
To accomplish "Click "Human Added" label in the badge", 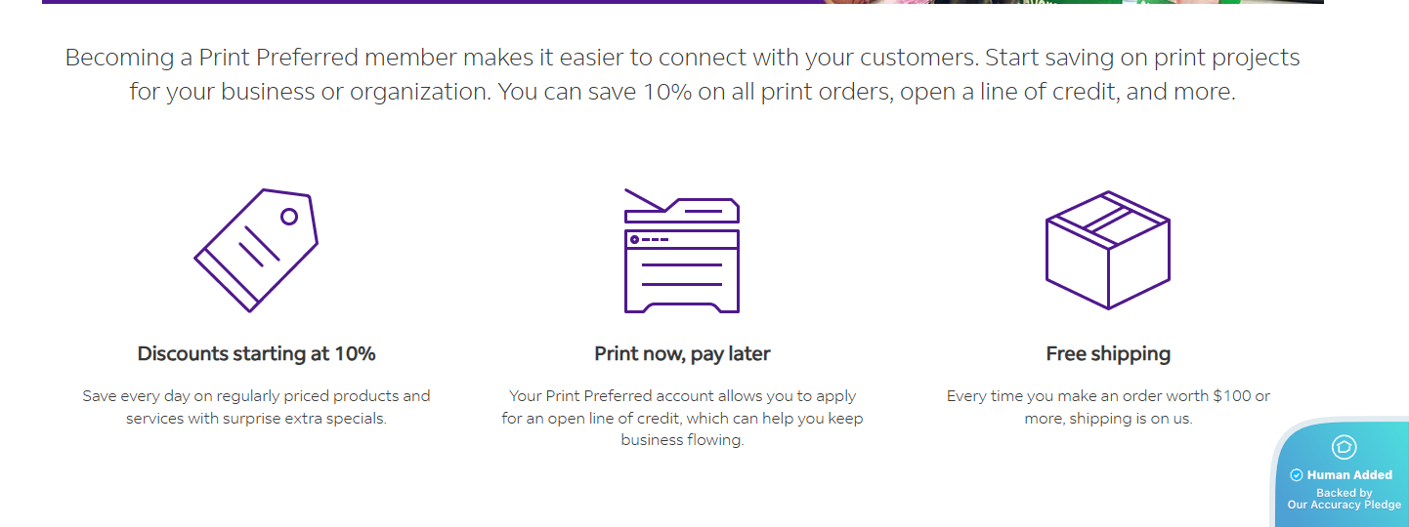I will point(1349,475).
